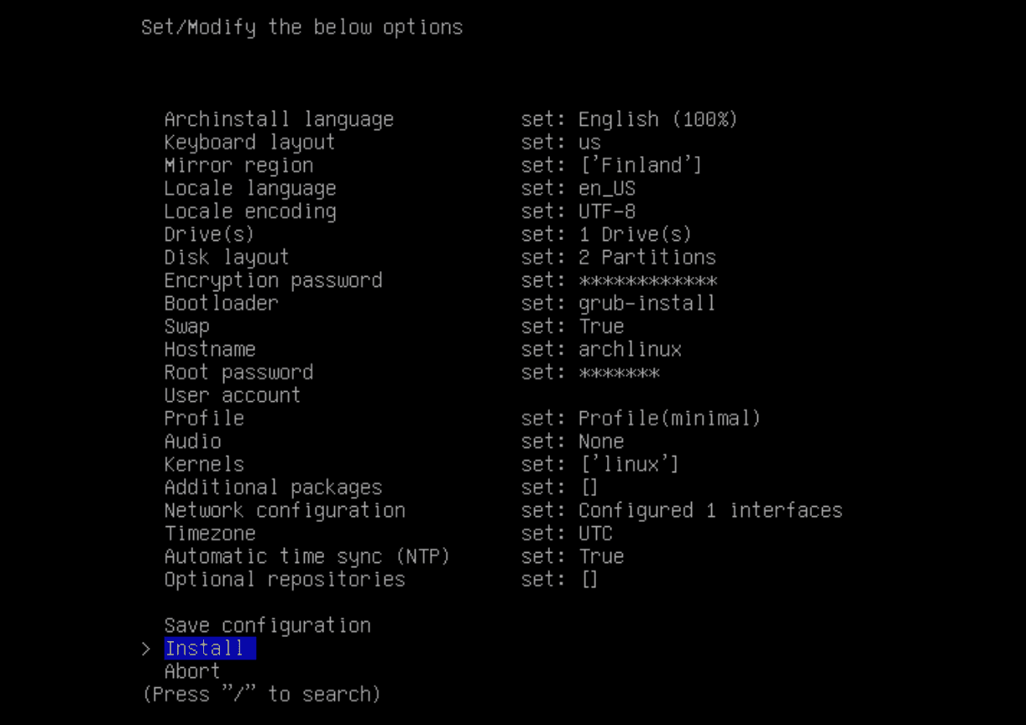Image resolution: width=1026 pixels, height=725 pixels.
Task: Open Network configuration entry
Action: 285,510
